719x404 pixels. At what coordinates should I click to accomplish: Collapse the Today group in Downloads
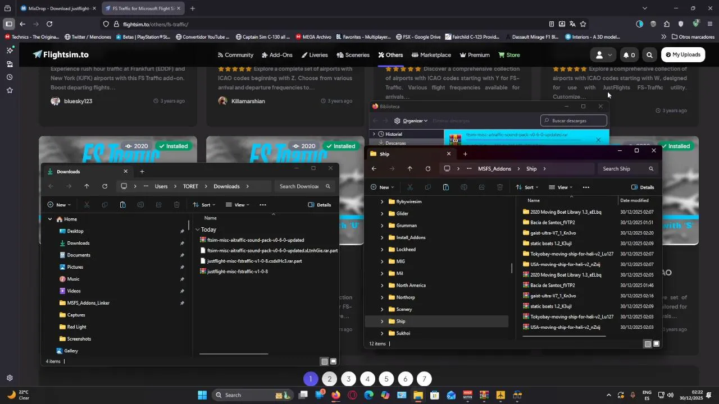click(x=198, y=229)
